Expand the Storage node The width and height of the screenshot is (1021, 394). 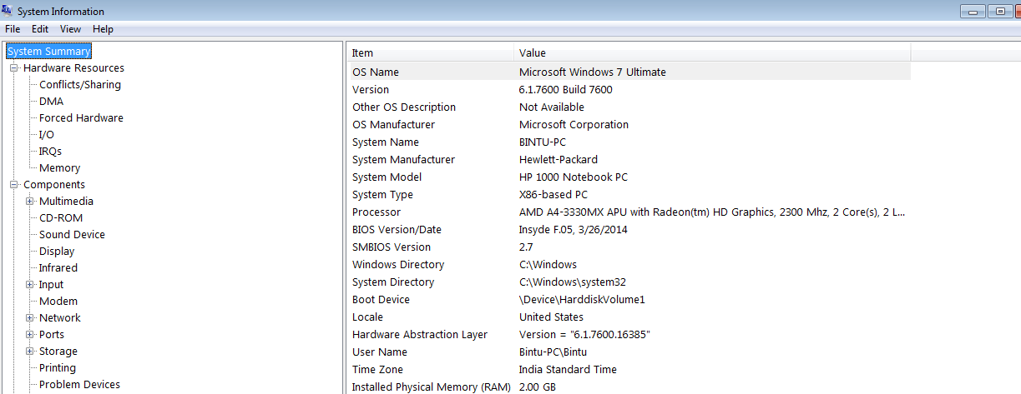[x=30, y=352]
